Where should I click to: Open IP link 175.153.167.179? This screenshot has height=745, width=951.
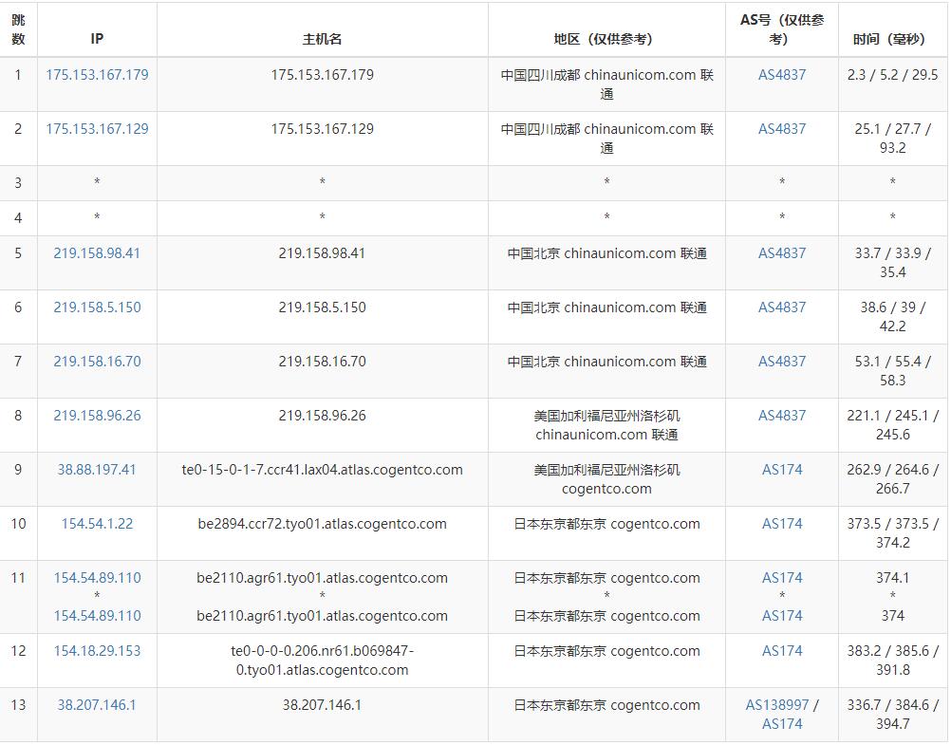click(x=97, y=75)
